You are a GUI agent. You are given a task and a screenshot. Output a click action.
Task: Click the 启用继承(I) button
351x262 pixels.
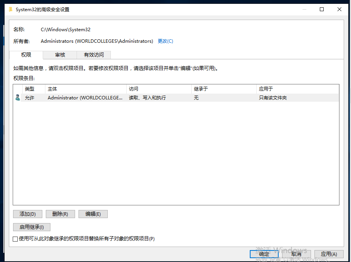31,227
